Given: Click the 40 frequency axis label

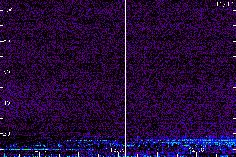Looking at the screenshot, I should click(x=7, y=103).
